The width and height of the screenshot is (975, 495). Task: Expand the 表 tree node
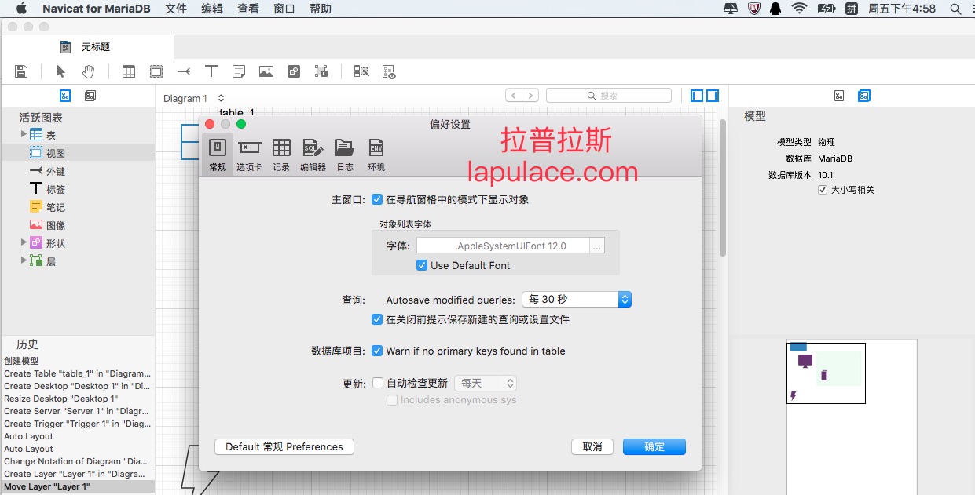(24, 134)
